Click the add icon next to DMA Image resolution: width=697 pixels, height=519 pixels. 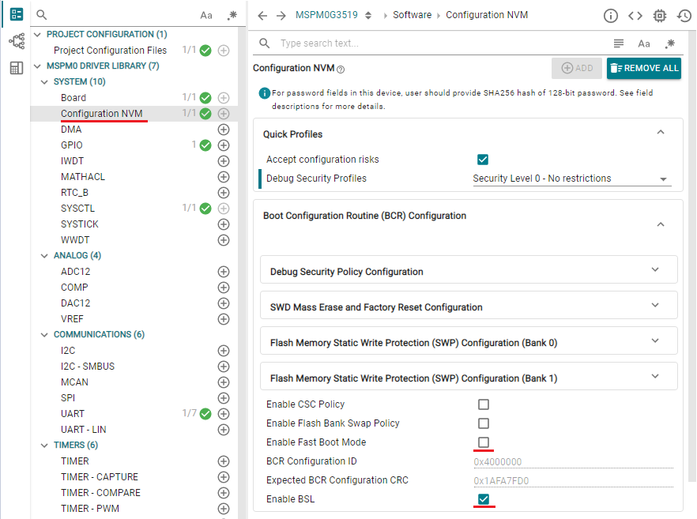point(224,130)
